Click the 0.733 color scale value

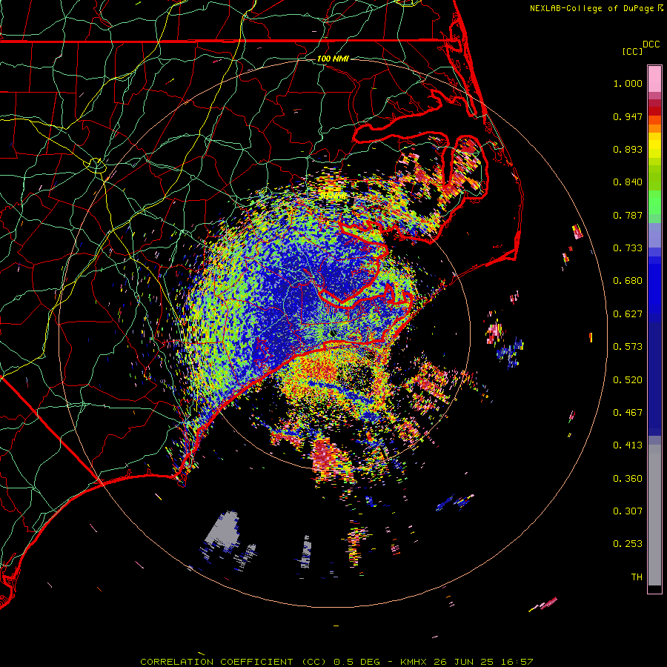coord(628,248)
